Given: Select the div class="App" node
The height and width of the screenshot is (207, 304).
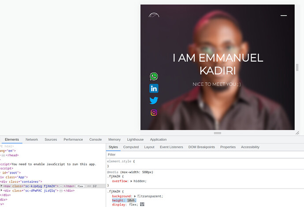Looking at the screenshot, I should click(14, 177).
